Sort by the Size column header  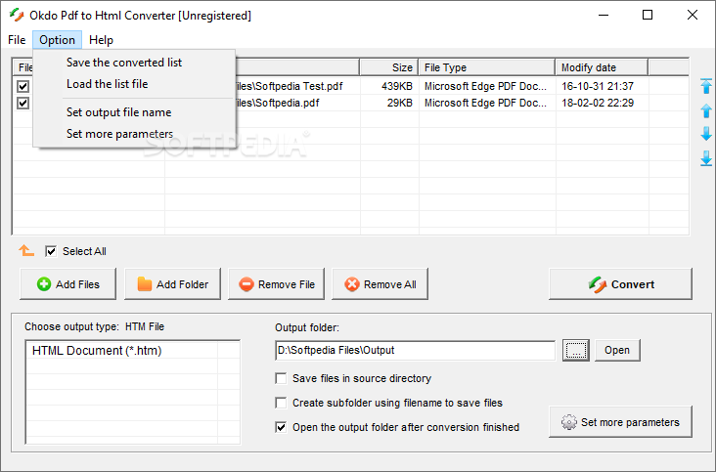pyautogui.click(x=389, y=67)
